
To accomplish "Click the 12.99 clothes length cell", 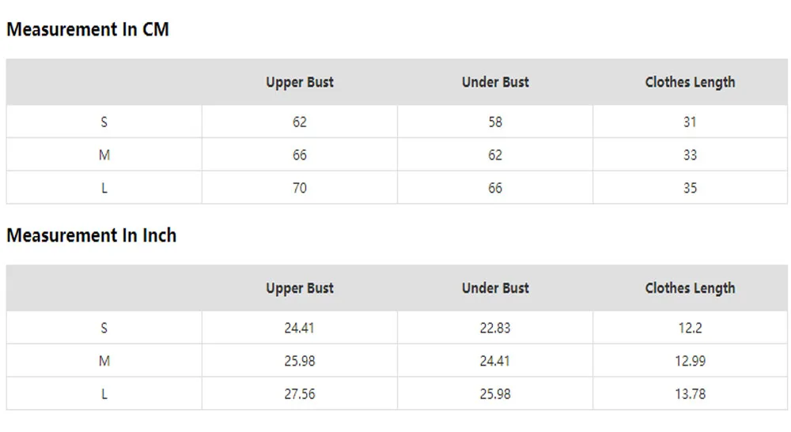I will tap(690, 361).
